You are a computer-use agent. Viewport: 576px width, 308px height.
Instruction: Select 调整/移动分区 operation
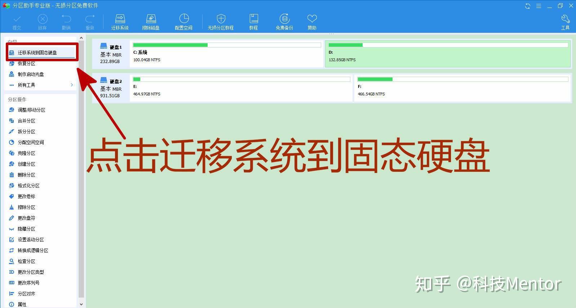coord(31,110)
